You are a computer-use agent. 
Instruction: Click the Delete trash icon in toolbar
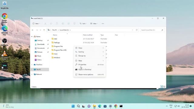(x=74, y=24)
